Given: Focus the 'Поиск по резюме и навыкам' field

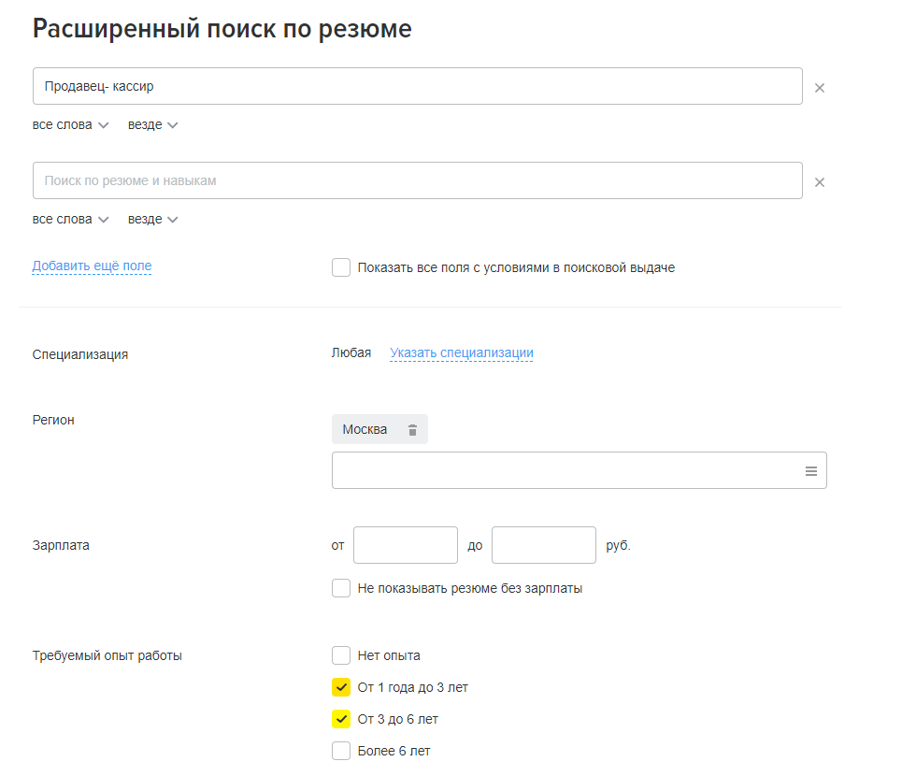Looking at the screenshot, I should (418, 180).
